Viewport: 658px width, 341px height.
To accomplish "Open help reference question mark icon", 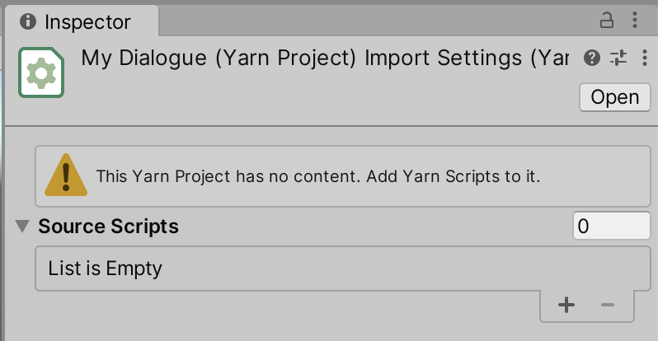I will 591,58.
